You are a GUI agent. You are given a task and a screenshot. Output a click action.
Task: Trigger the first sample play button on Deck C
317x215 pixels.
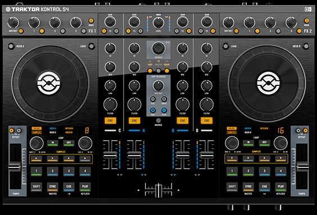click(x=37, y=159)
